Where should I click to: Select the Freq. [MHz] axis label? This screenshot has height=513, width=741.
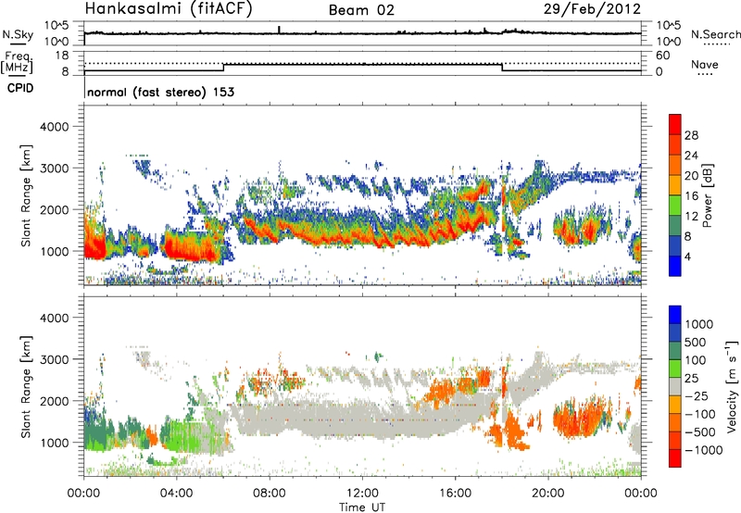[18, 62]
